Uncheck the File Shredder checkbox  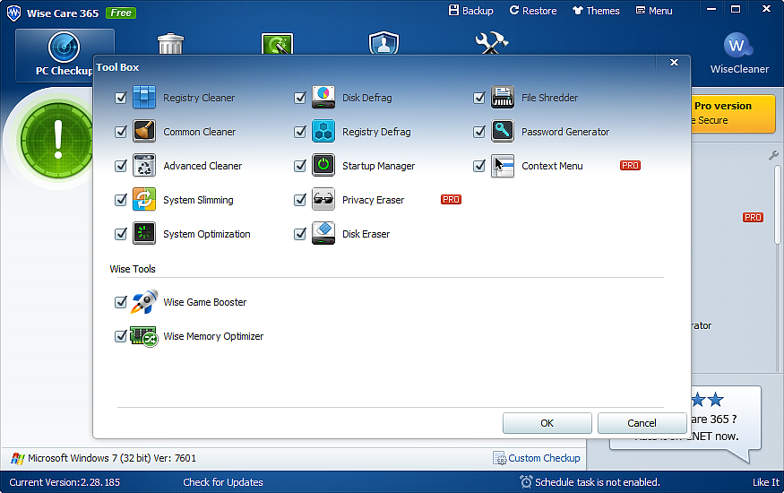click(479, 98)
